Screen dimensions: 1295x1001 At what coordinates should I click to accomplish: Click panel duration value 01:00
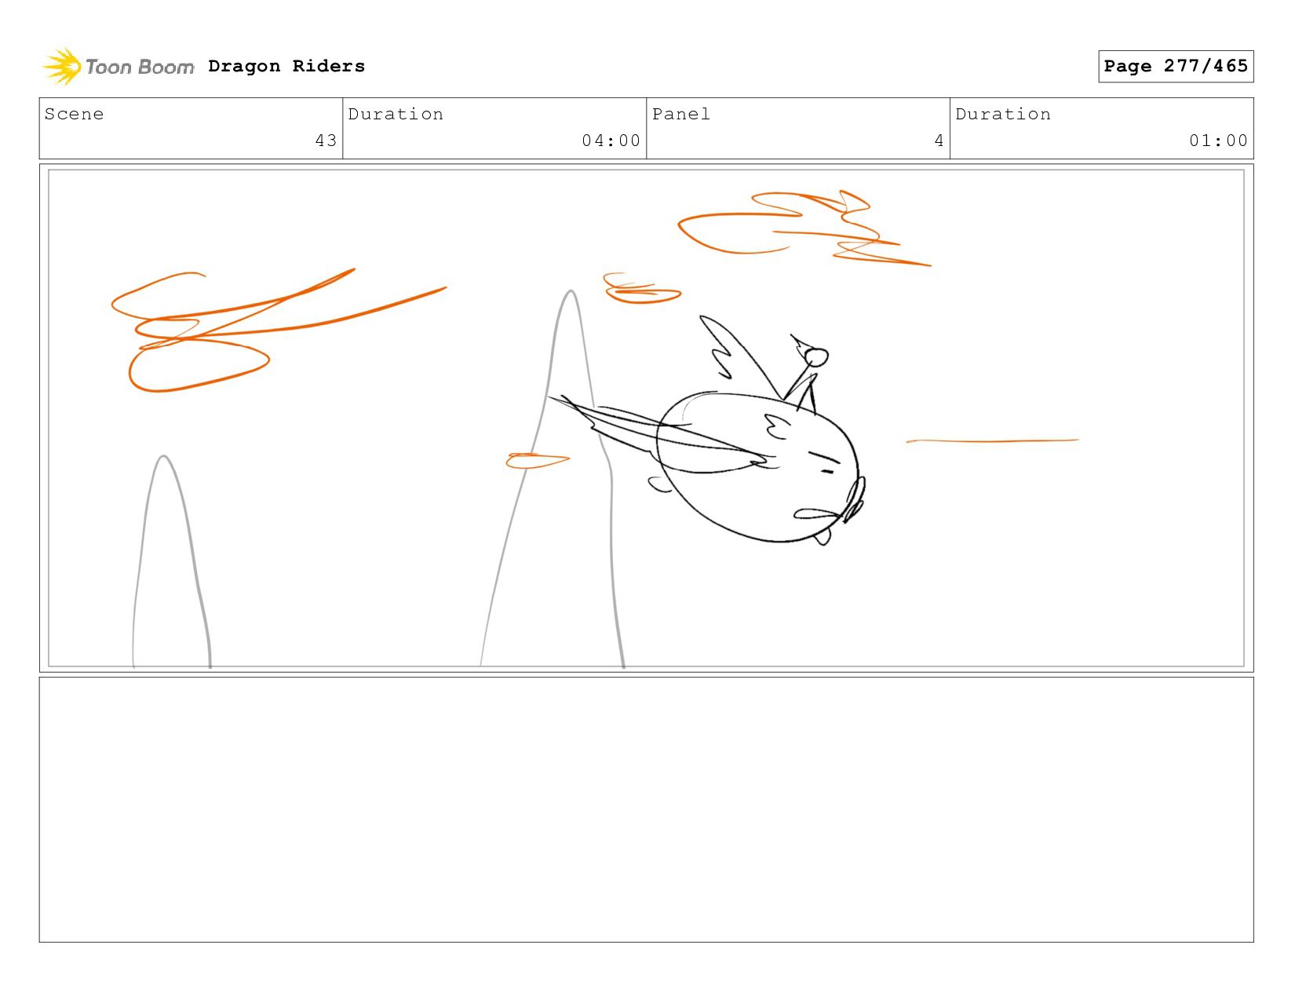click(x=1218, y=141)
